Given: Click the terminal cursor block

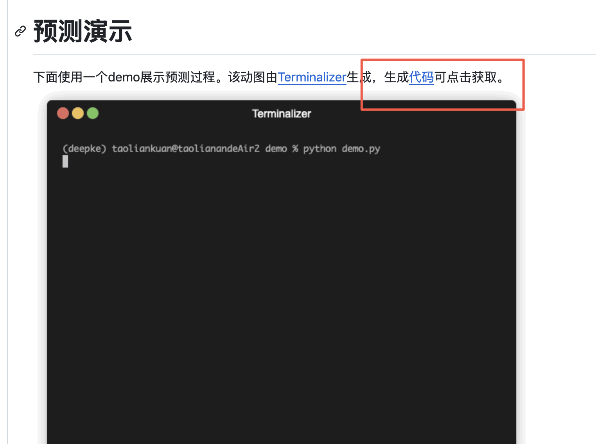Looking at the screenshot, I should 65,161.
